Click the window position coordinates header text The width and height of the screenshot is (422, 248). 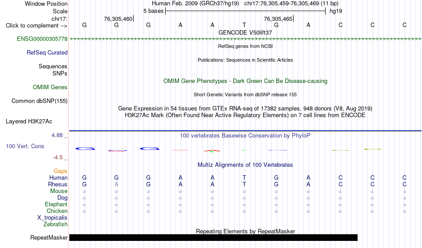coord(245,4)
